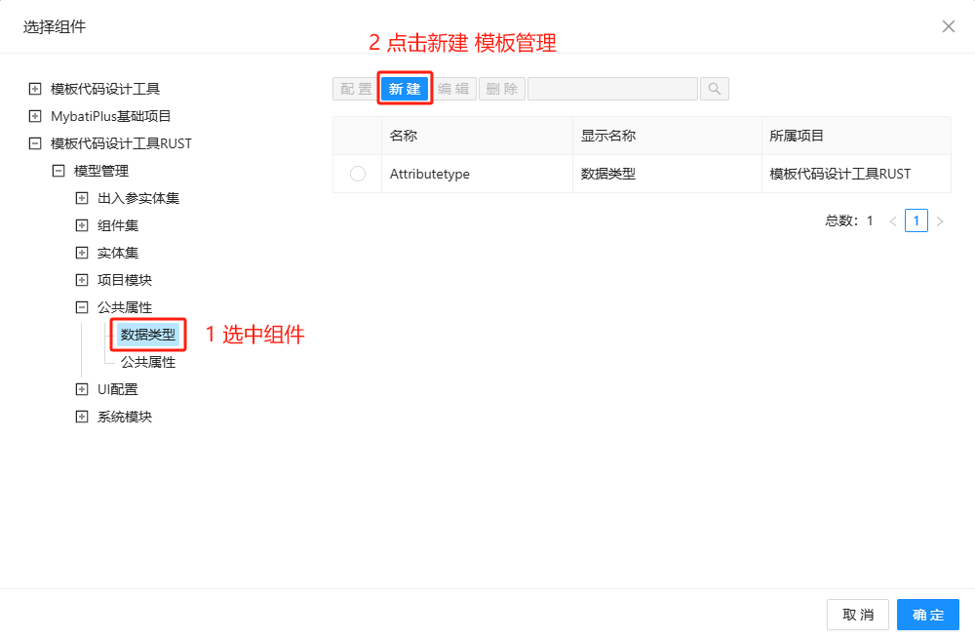Click the search text input field
The image size is (975, 638).
612,89
